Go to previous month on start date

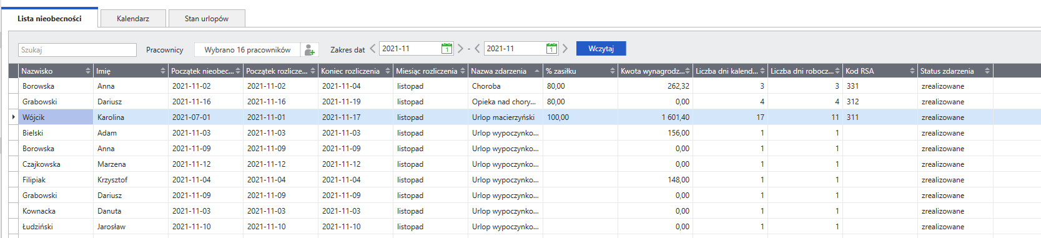373,49
